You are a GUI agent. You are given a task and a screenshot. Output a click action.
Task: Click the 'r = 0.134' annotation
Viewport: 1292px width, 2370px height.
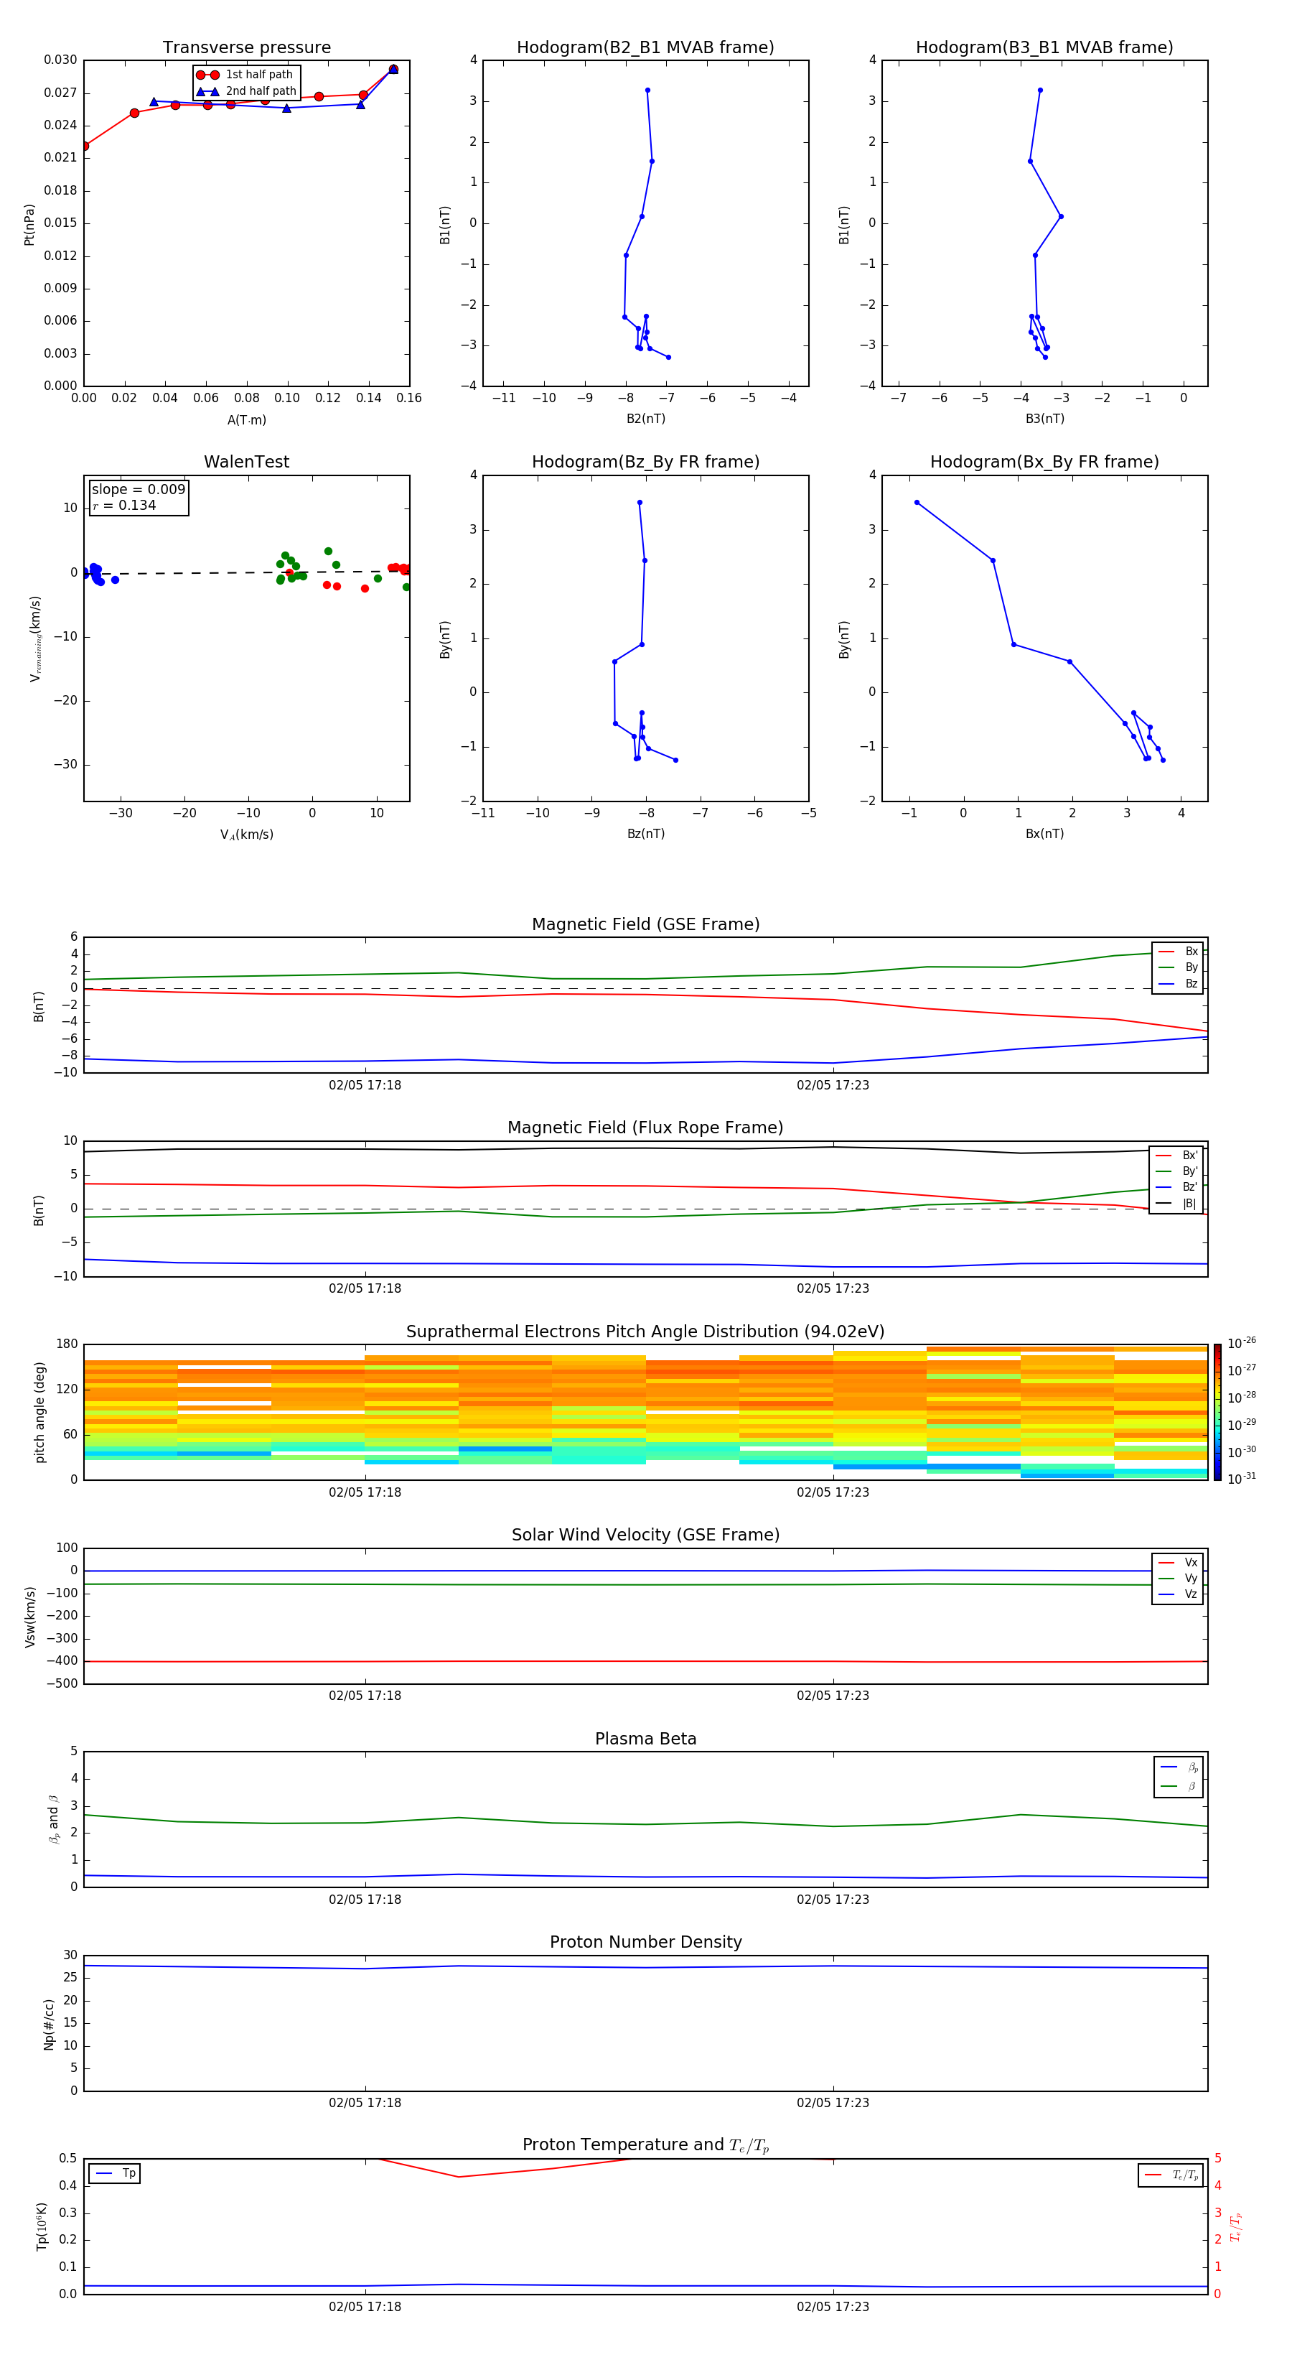(124, 505)
